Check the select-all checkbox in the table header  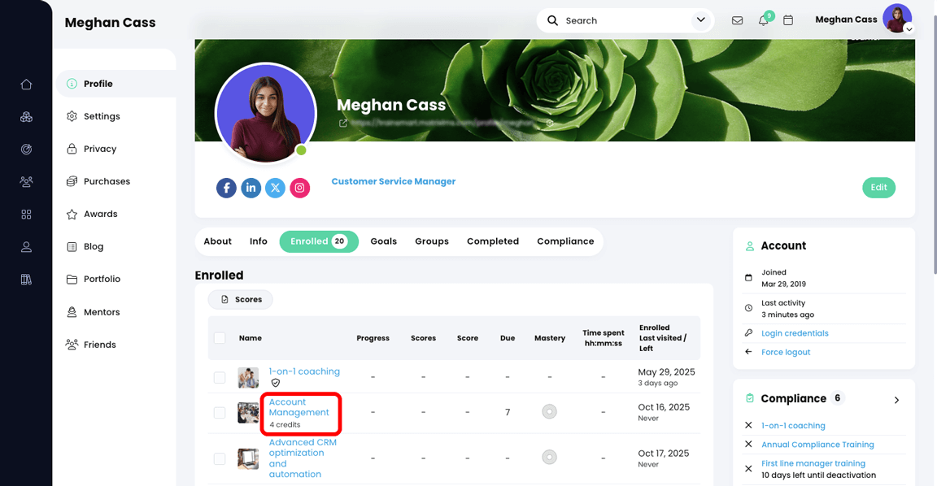220,337
